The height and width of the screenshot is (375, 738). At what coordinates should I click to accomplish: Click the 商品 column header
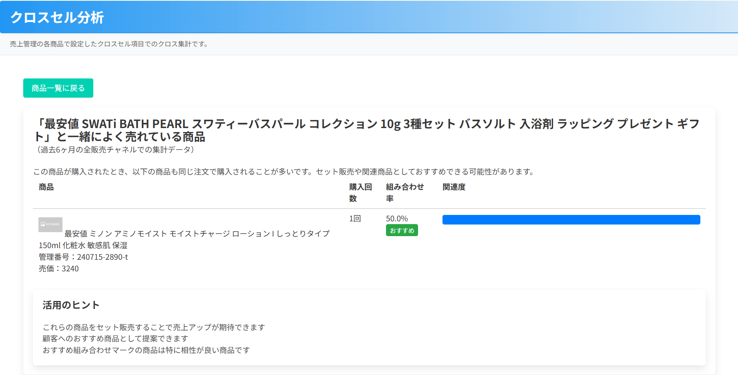tap(46, 187)
